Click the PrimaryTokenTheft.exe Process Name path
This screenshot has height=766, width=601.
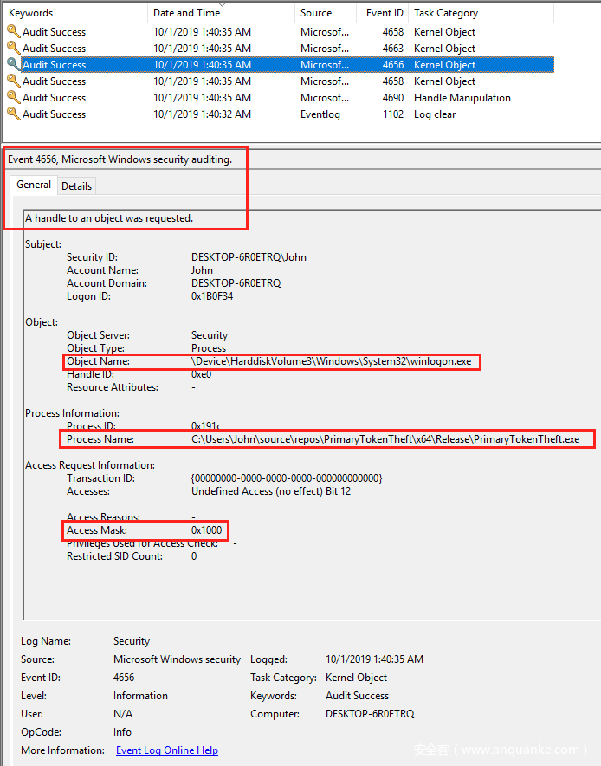tap(385, 439)
